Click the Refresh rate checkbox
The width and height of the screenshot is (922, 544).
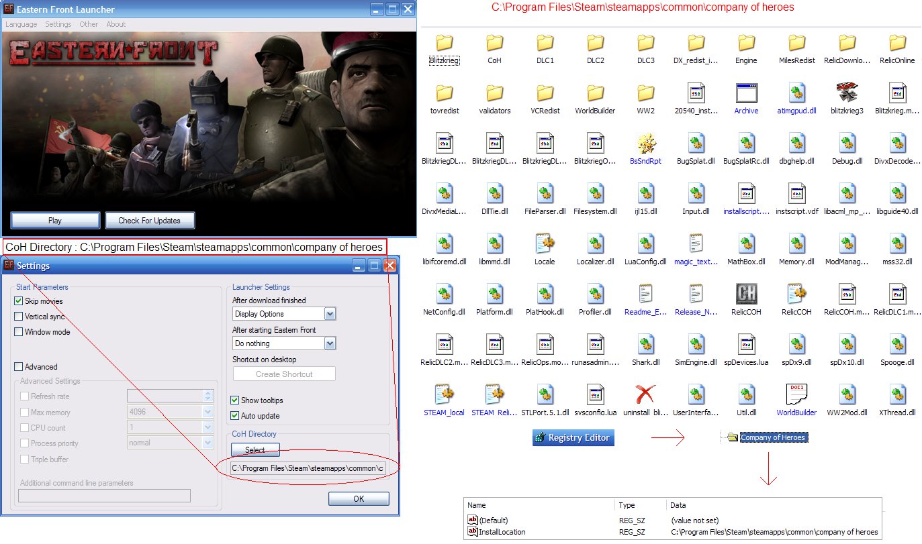tap(25, 396)
